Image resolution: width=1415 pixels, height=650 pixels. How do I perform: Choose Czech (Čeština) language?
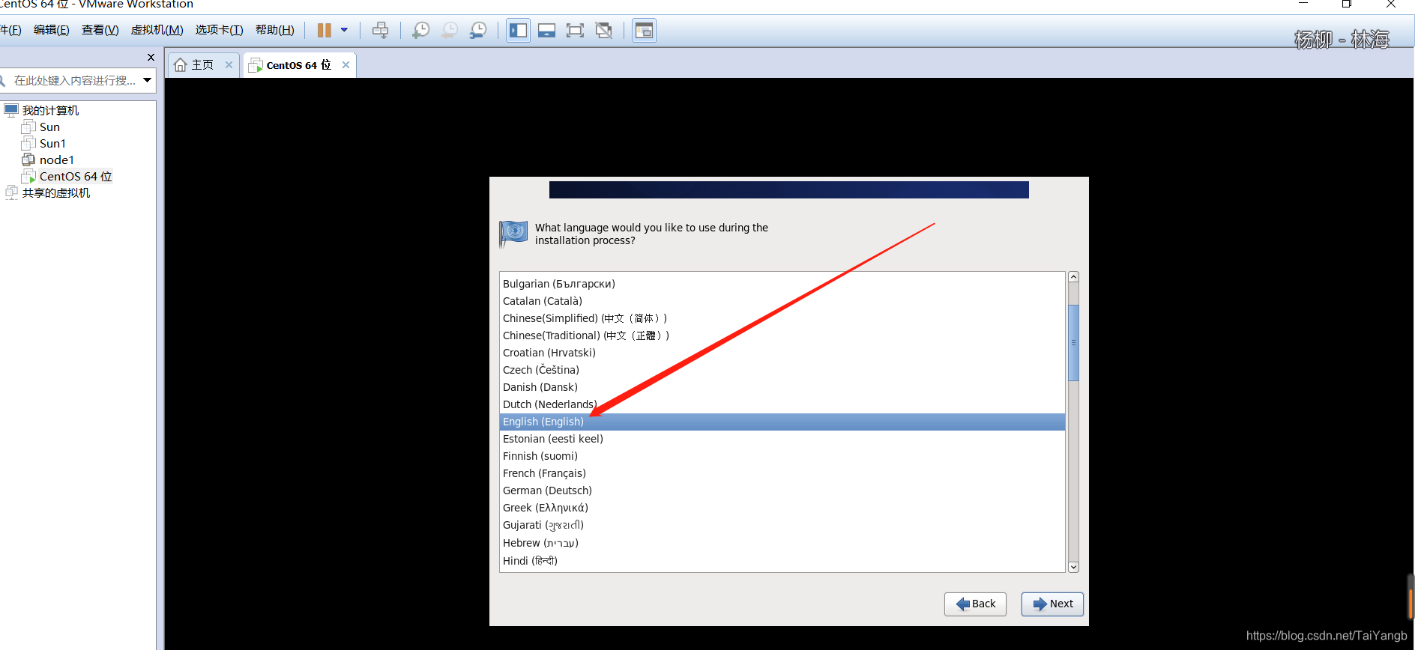(x=782, y=370)
